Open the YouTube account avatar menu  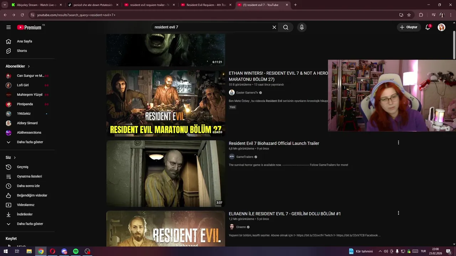tap(441, 27)
